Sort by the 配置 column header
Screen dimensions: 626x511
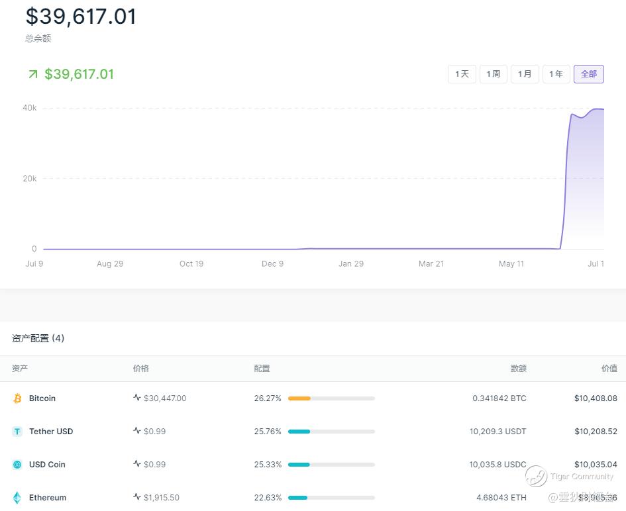(262, 368)
